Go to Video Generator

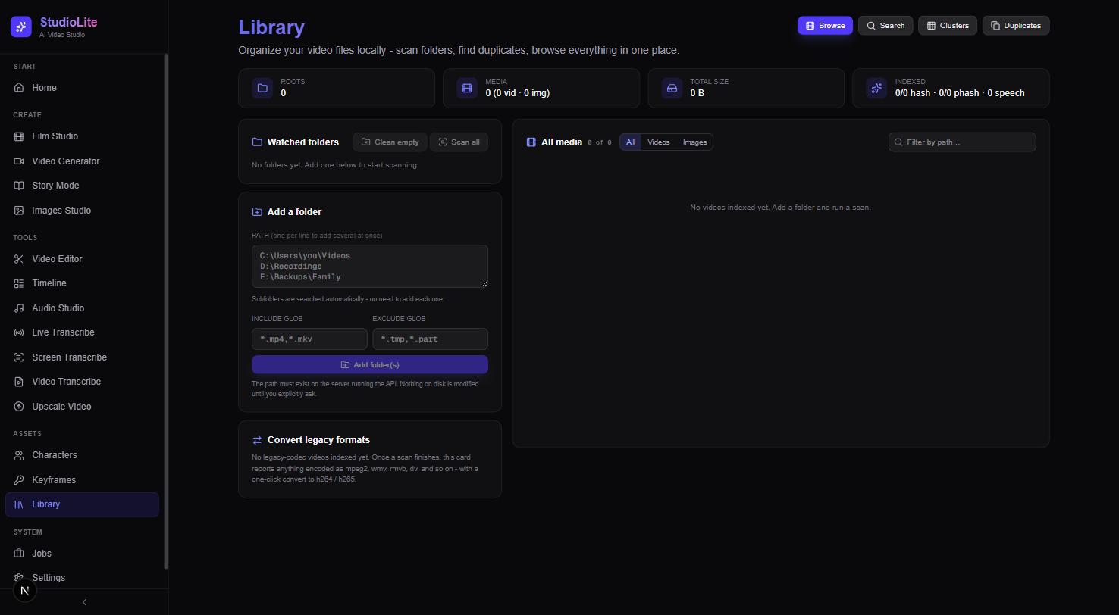[x=82, y=161]
